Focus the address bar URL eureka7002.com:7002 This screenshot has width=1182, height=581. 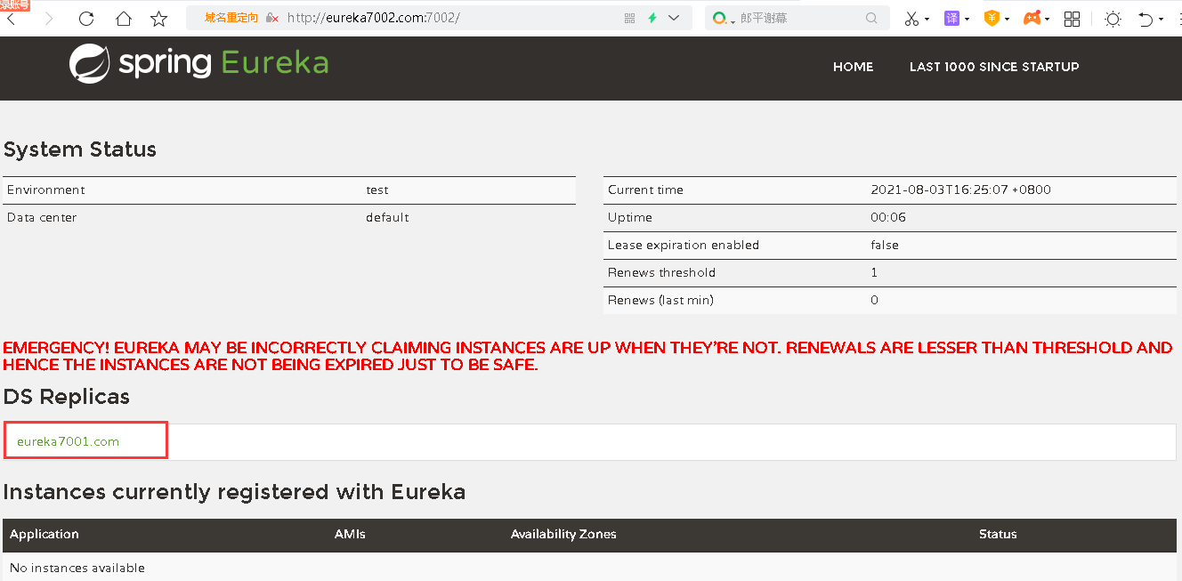tap(373, 18)
